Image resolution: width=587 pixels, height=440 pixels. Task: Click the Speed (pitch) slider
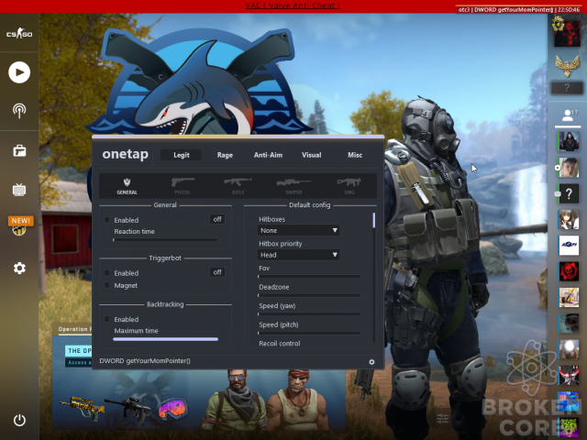309,333
